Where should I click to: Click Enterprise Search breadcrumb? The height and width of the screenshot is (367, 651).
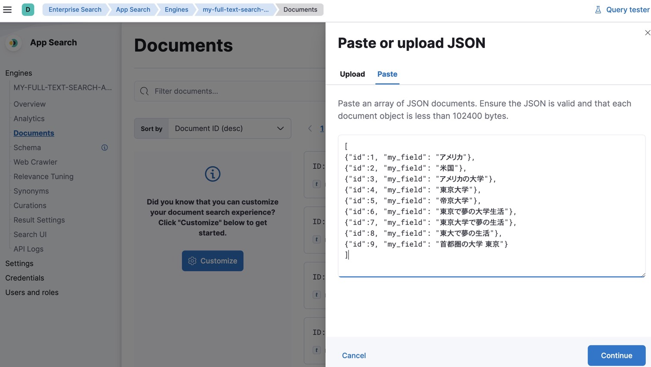pyautogui.click(x=75, y=9)
